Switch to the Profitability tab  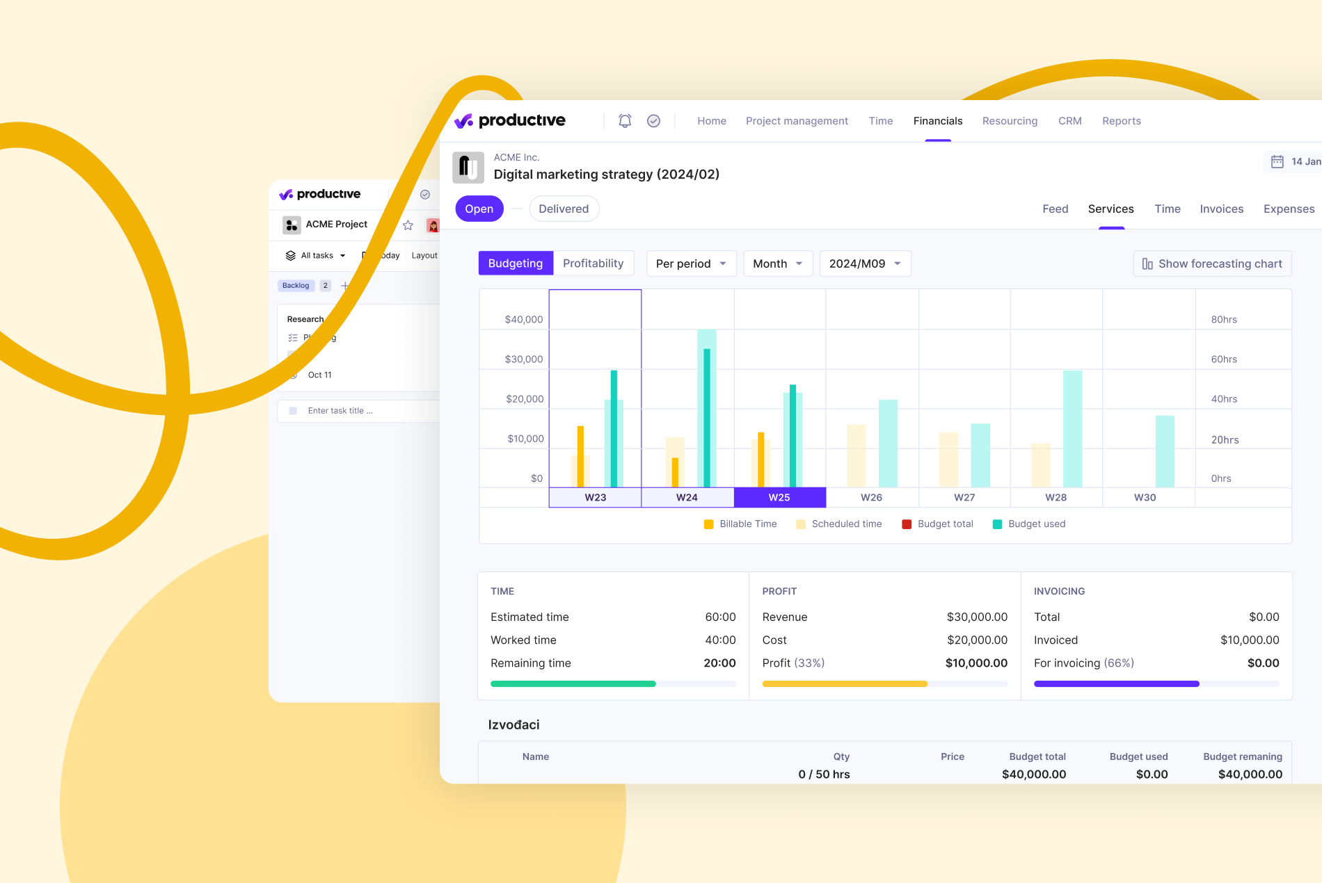coord(593,264)
